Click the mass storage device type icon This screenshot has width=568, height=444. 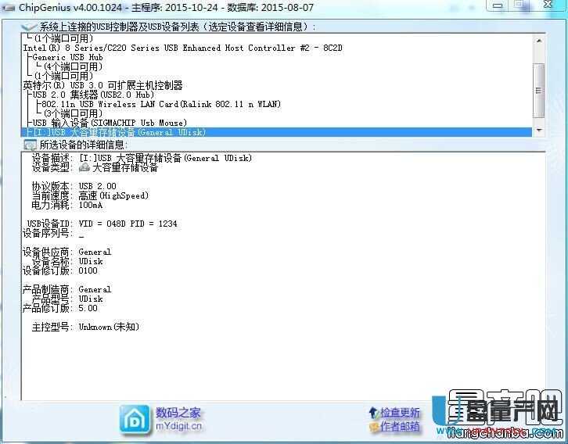(84, 167)
